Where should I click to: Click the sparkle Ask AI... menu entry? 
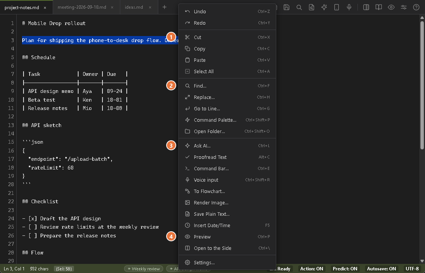point(227,146)
